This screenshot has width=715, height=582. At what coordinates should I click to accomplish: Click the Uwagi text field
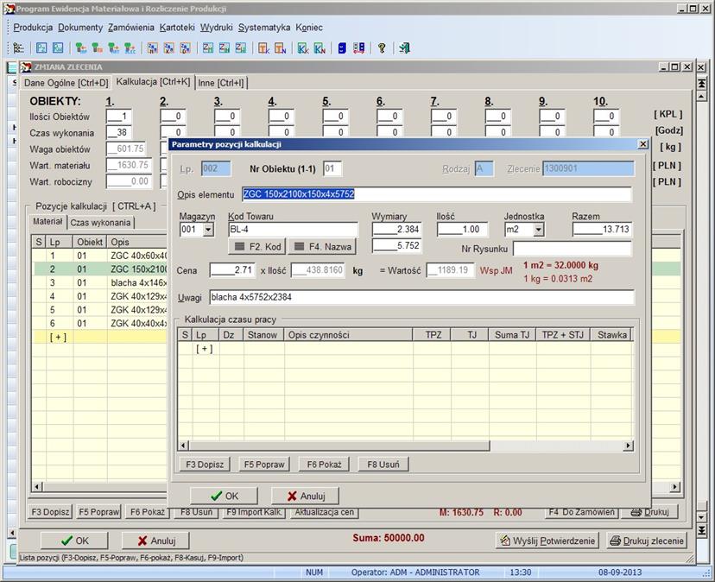421,297
